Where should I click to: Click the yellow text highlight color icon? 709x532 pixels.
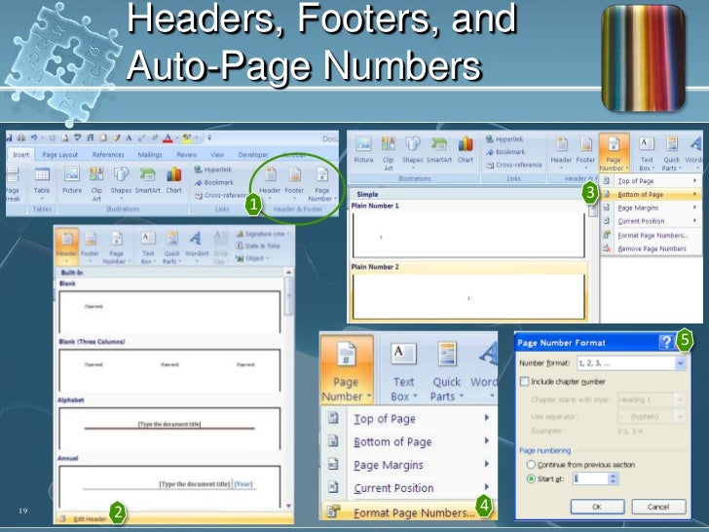click(186, 137)
